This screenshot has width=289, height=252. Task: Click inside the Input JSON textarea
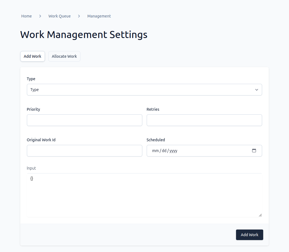click(144, 195)
